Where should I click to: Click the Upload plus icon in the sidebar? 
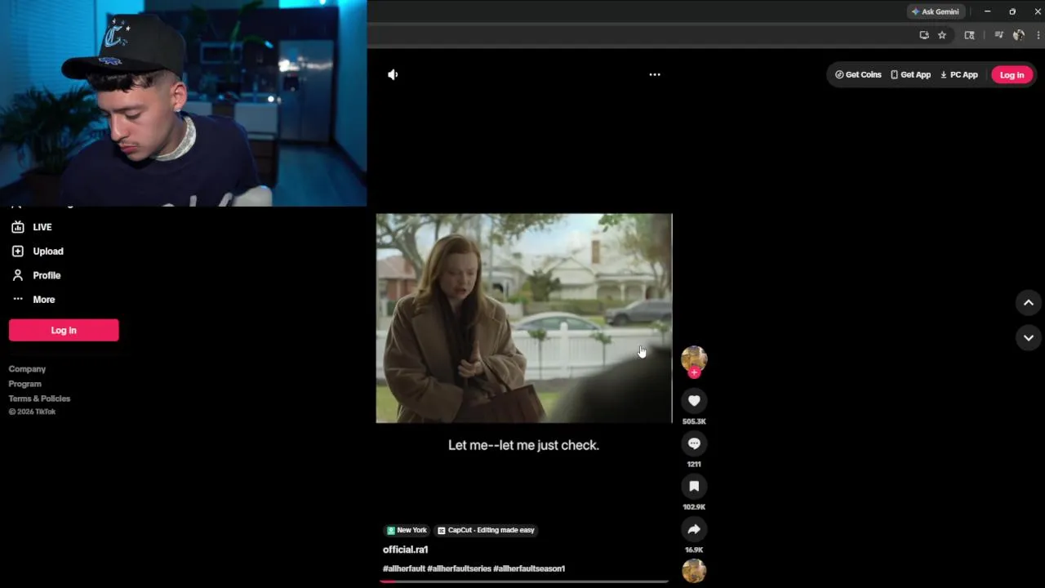point(18,251)
